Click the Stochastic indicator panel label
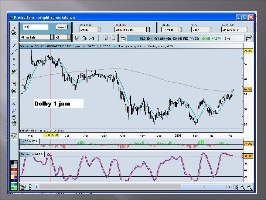 pyautogui.click(x=32, y=154)
